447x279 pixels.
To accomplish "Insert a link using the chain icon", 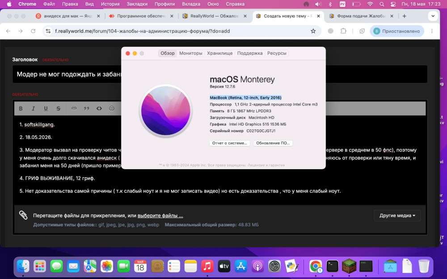I will click(x=74, y=108).
